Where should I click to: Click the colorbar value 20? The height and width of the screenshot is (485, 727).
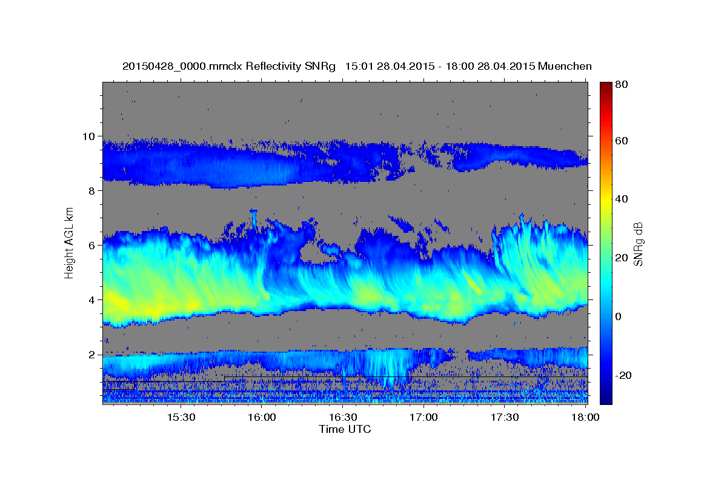click(x=621, y=258)
